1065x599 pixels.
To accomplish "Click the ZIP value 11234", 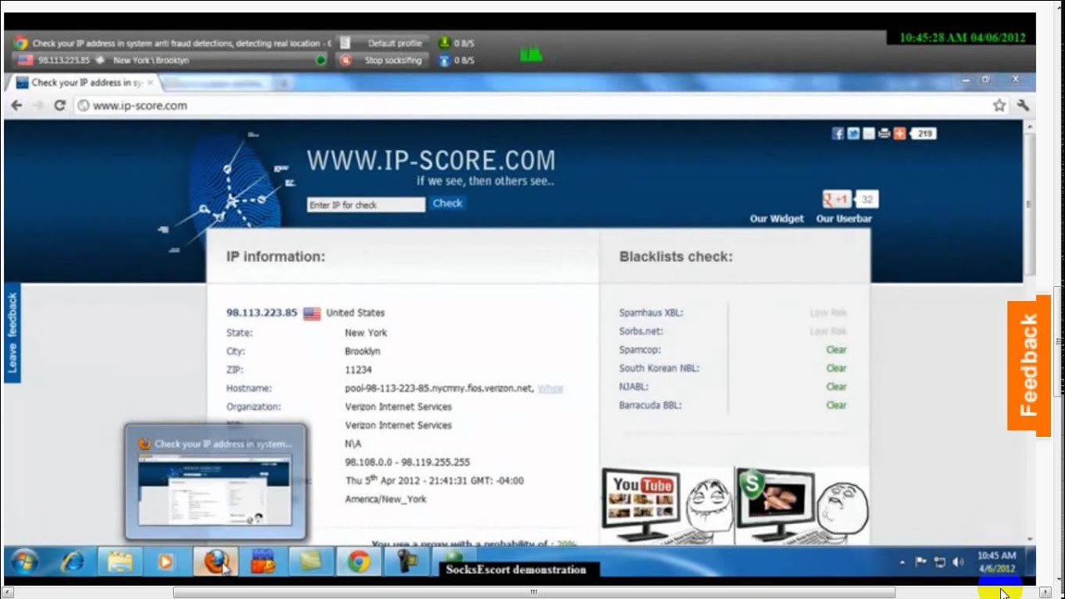I will pyautogui.click(x=359, y=369).
